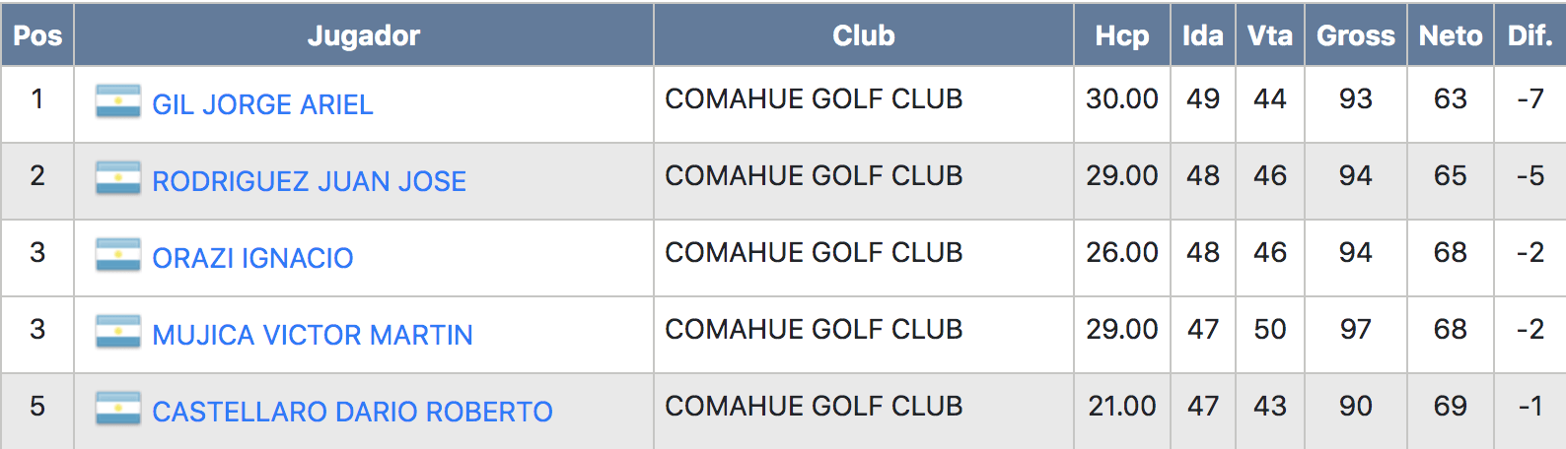Select the Neto column header

(x=1451, y=35)
